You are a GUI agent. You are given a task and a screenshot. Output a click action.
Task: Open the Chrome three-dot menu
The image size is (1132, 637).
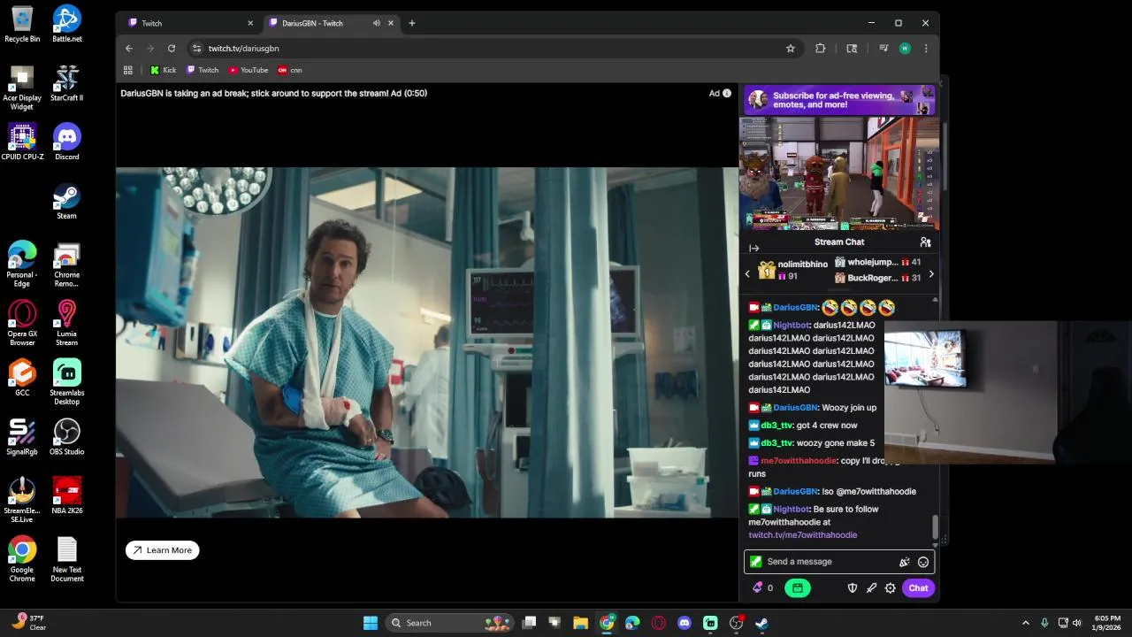click(926, 49)
